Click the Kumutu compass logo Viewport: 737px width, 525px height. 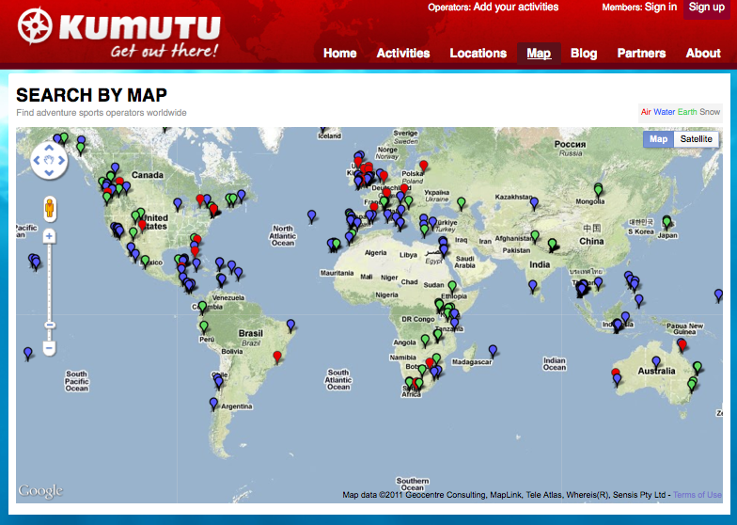pyautogui.click(x=35, y=26)
